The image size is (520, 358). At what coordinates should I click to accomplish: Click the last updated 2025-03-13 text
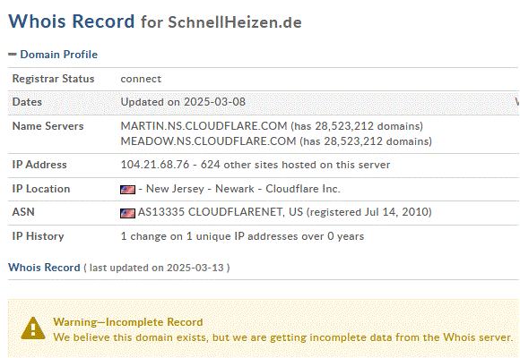point(157,268)
